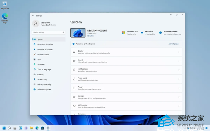This screenshot has height=131, width=210.
Task: Expand the Sound row chevron
Action: pyautogui.click(x=179, y=61)
